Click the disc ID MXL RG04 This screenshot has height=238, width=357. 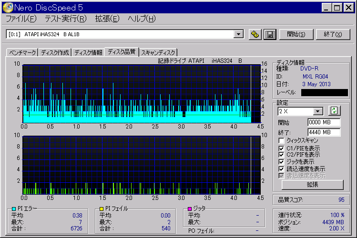pos(315,76)
